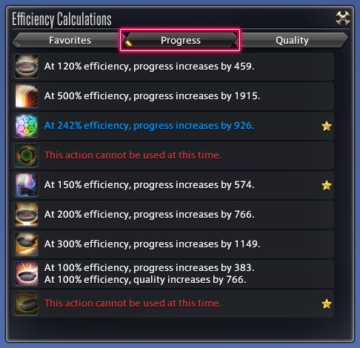
Task: Click the 150% efficiency blue figure icon
Action: coord(27,185)
